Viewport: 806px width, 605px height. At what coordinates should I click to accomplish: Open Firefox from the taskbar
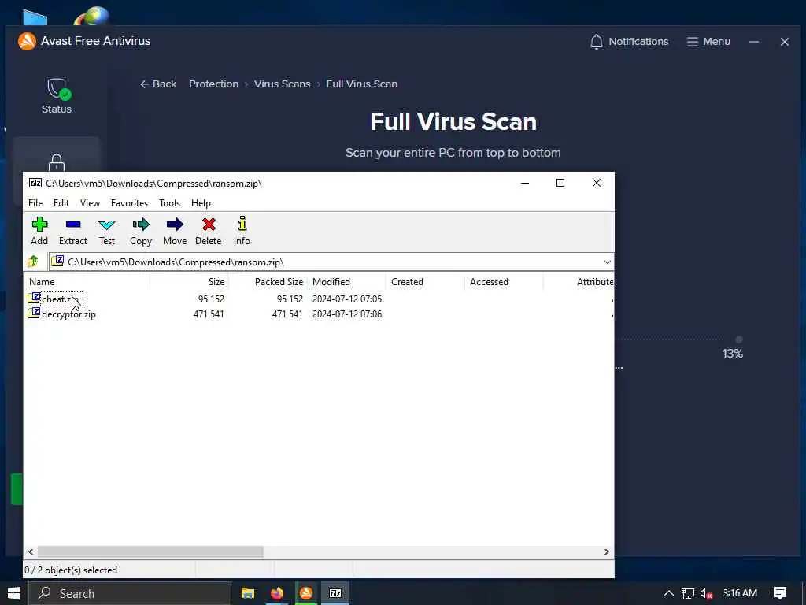pos(276,593)
